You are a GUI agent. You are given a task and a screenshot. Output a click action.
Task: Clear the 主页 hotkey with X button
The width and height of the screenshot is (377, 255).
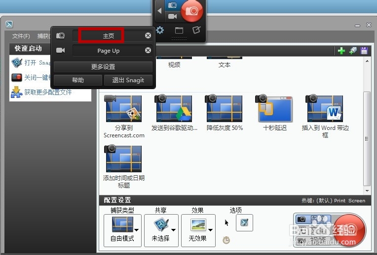pos(148,35)
